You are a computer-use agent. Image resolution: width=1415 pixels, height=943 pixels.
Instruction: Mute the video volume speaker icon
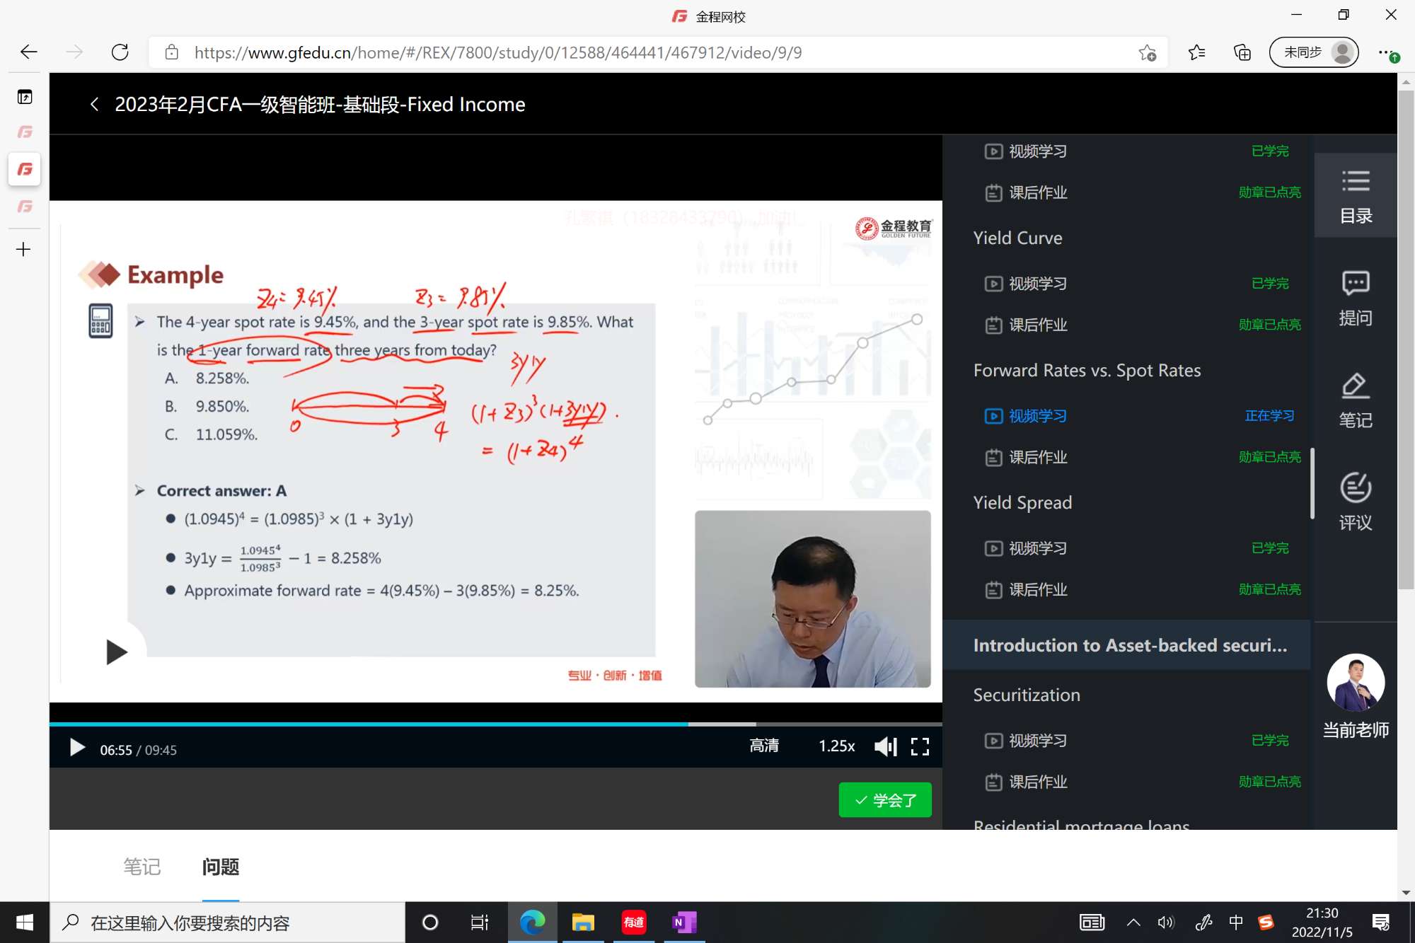click(885, 746)
